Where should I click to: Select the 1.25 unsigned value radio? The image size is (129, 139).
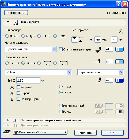click(61, 87)
